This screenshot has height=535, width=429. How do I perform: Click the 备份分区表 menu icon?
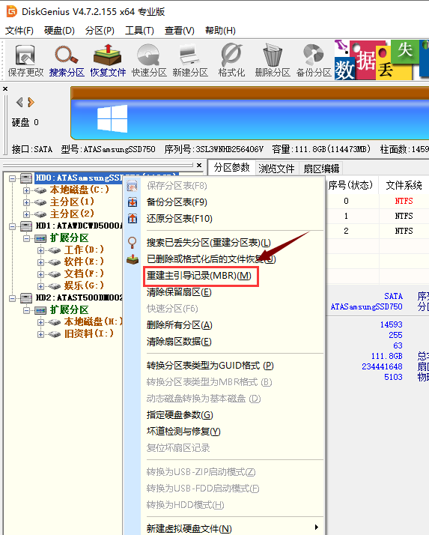click(133, 202)
